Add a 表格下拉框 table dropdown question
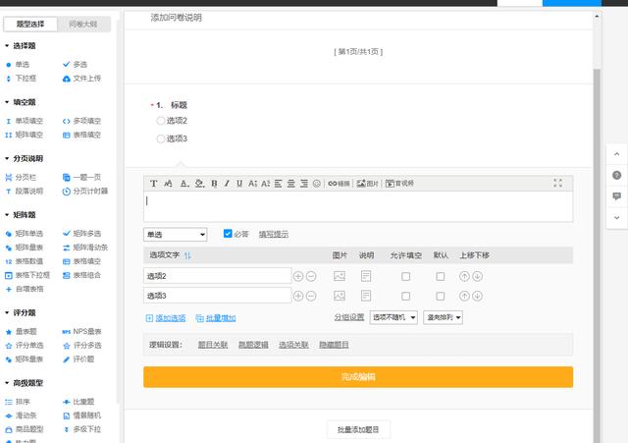628x443 pixels. pos(27,275)
